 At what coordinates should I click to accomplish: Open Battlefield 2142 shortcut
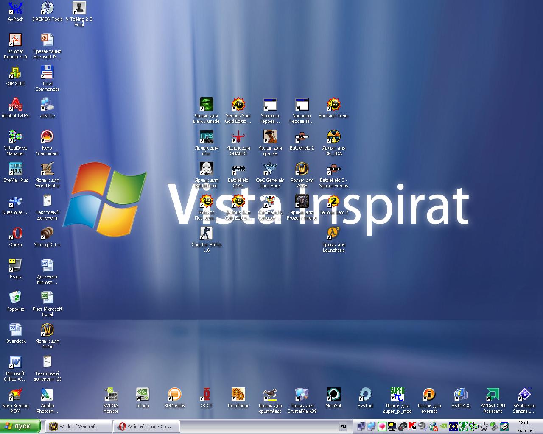tap(238, 169)
